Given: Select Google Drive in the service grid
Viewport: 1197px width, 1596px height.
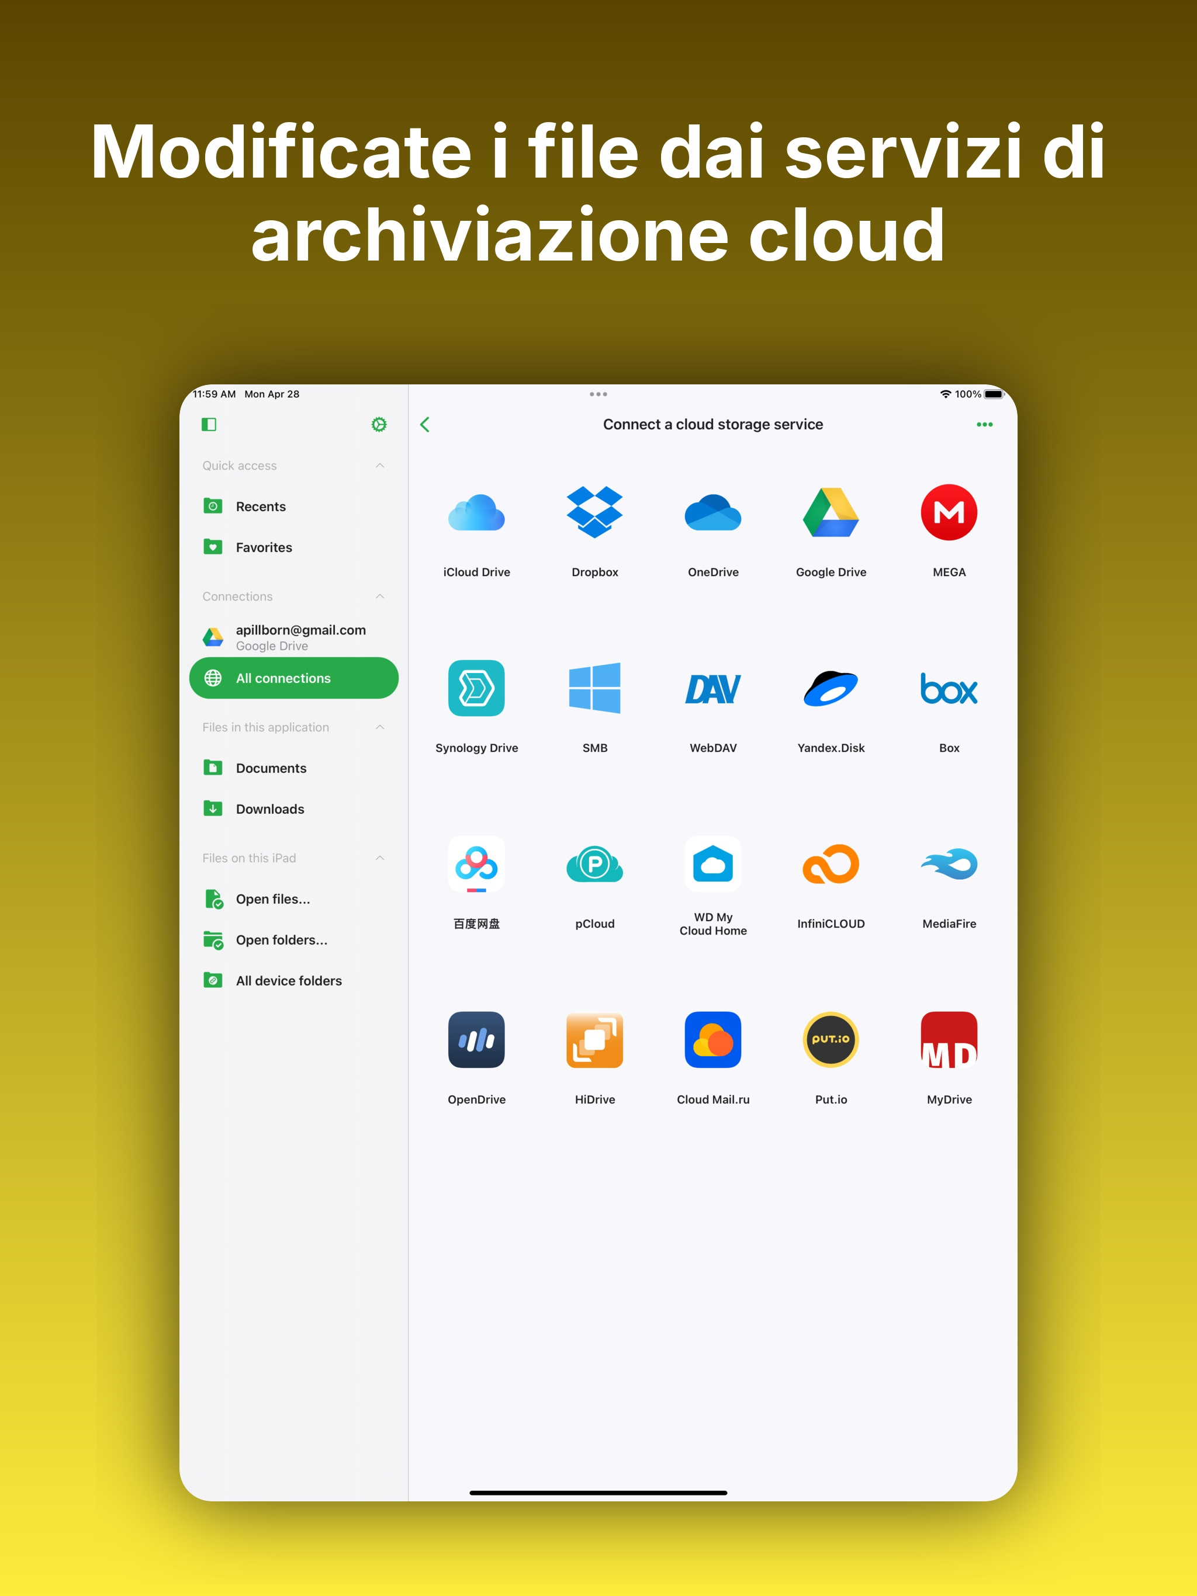Looking at the screenshot, I should pos(831,513).
